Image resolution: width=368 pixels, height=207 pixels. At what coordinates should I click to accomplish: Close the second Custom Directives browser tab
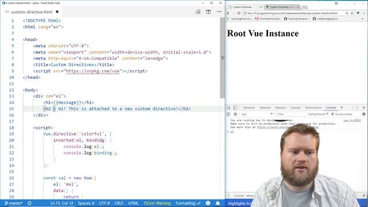click(x=298, y=7)
